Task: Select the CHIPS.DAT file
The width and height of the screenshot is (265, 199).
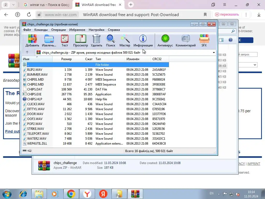Action: click(96, 89)
